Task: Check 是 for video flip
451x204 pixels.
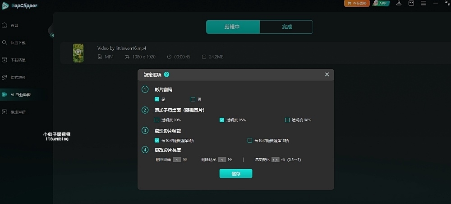Action: 157,99
